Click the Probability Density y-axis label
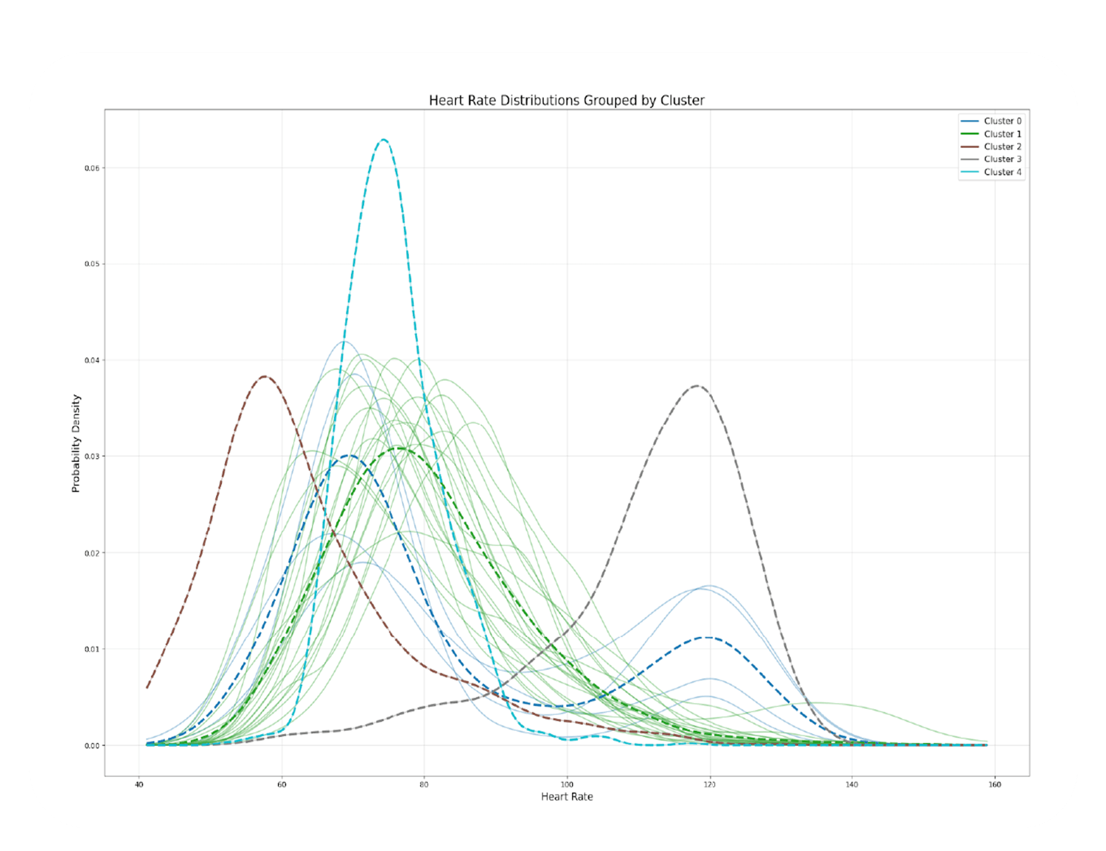Viewport: 1106px width, 851px height. [76, 443]
